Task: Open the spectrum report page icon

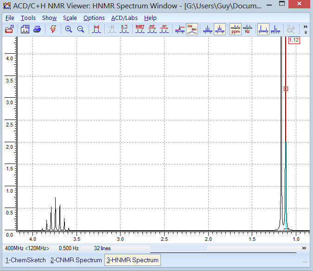Action: pyautogui.click(x=25, y=29)
